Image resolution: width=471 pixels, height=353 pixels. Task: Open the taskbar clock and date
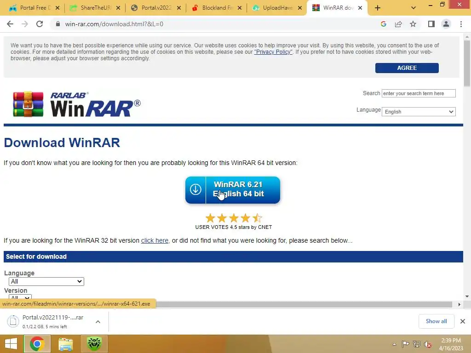click(451, 344)
